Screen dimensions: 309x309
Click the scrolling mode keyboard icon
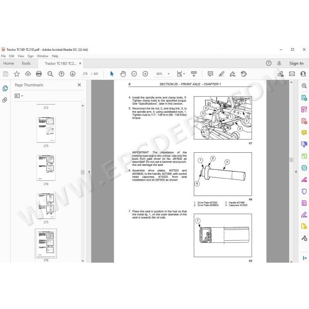coord(194,74)
